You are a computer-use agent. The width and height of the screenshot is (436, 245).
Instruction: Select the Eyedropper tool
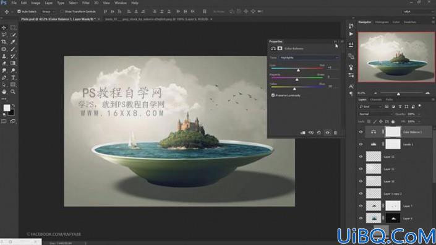click(13, 42)
